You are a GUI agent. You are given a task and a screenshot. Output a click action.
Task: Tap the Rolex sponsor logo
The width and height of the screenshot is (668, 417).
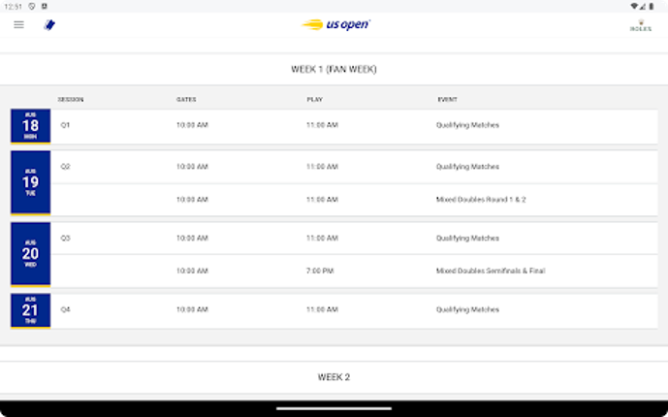(x=641, y=26)
